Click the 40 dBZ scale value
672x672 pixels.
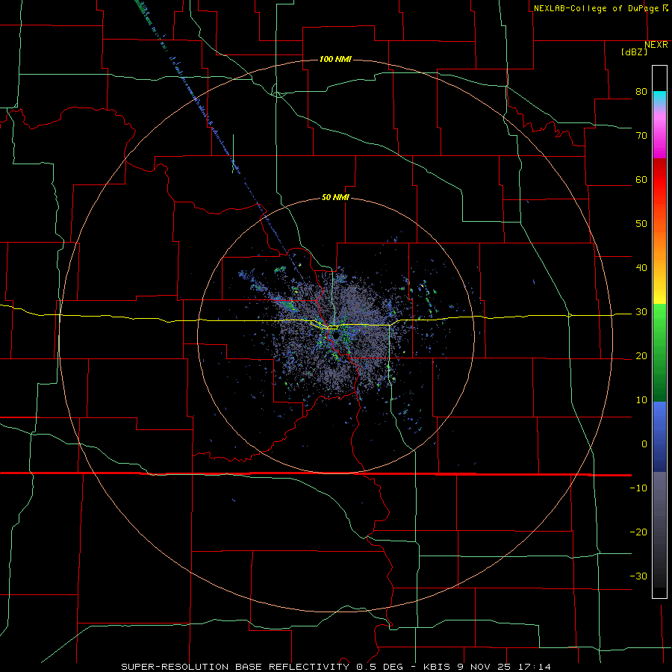click(641, 268)
